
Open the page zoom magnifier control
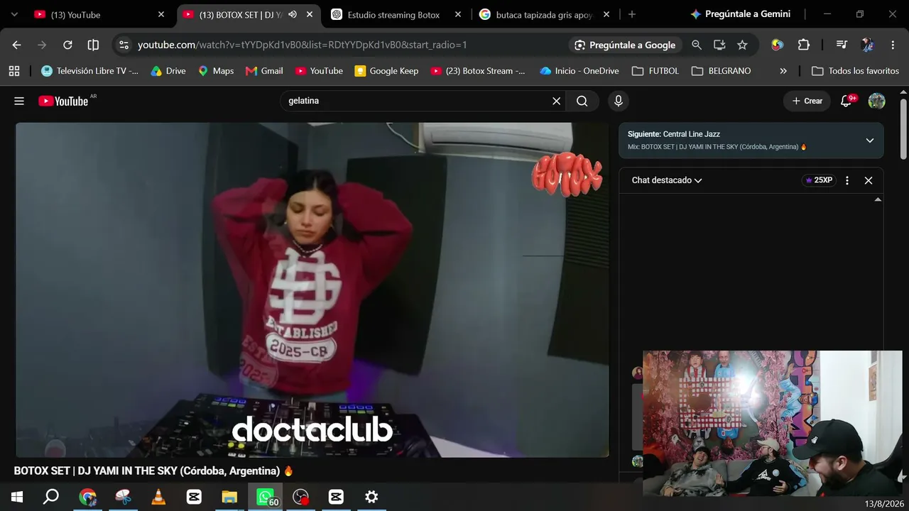(x=697, y=45)
